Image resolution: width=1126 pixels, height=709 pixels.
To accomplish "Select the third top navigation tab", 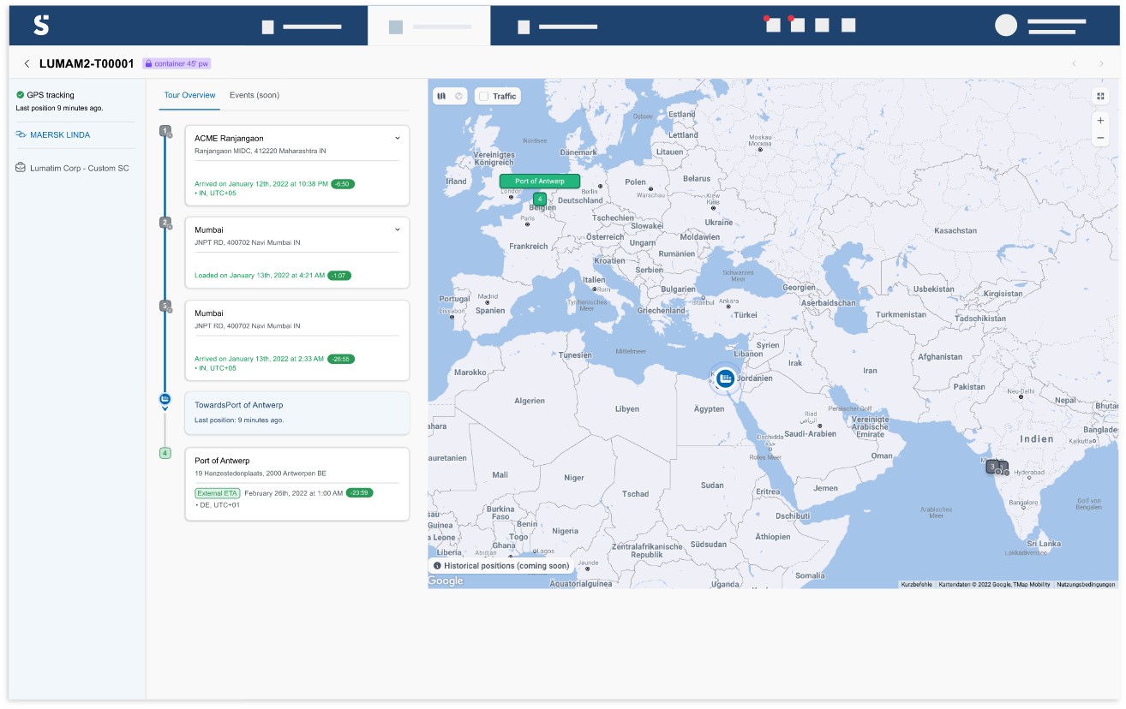I will coord(557,27).
